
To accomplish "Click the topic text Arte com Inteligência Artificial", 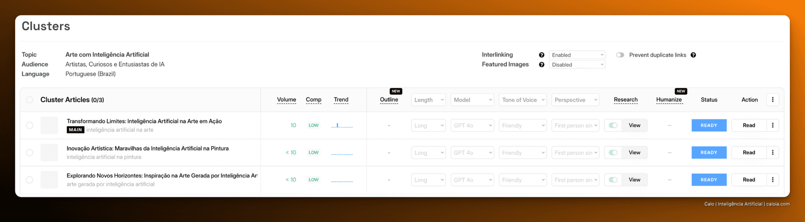I will pyautogui.click(x=107, y=54).
